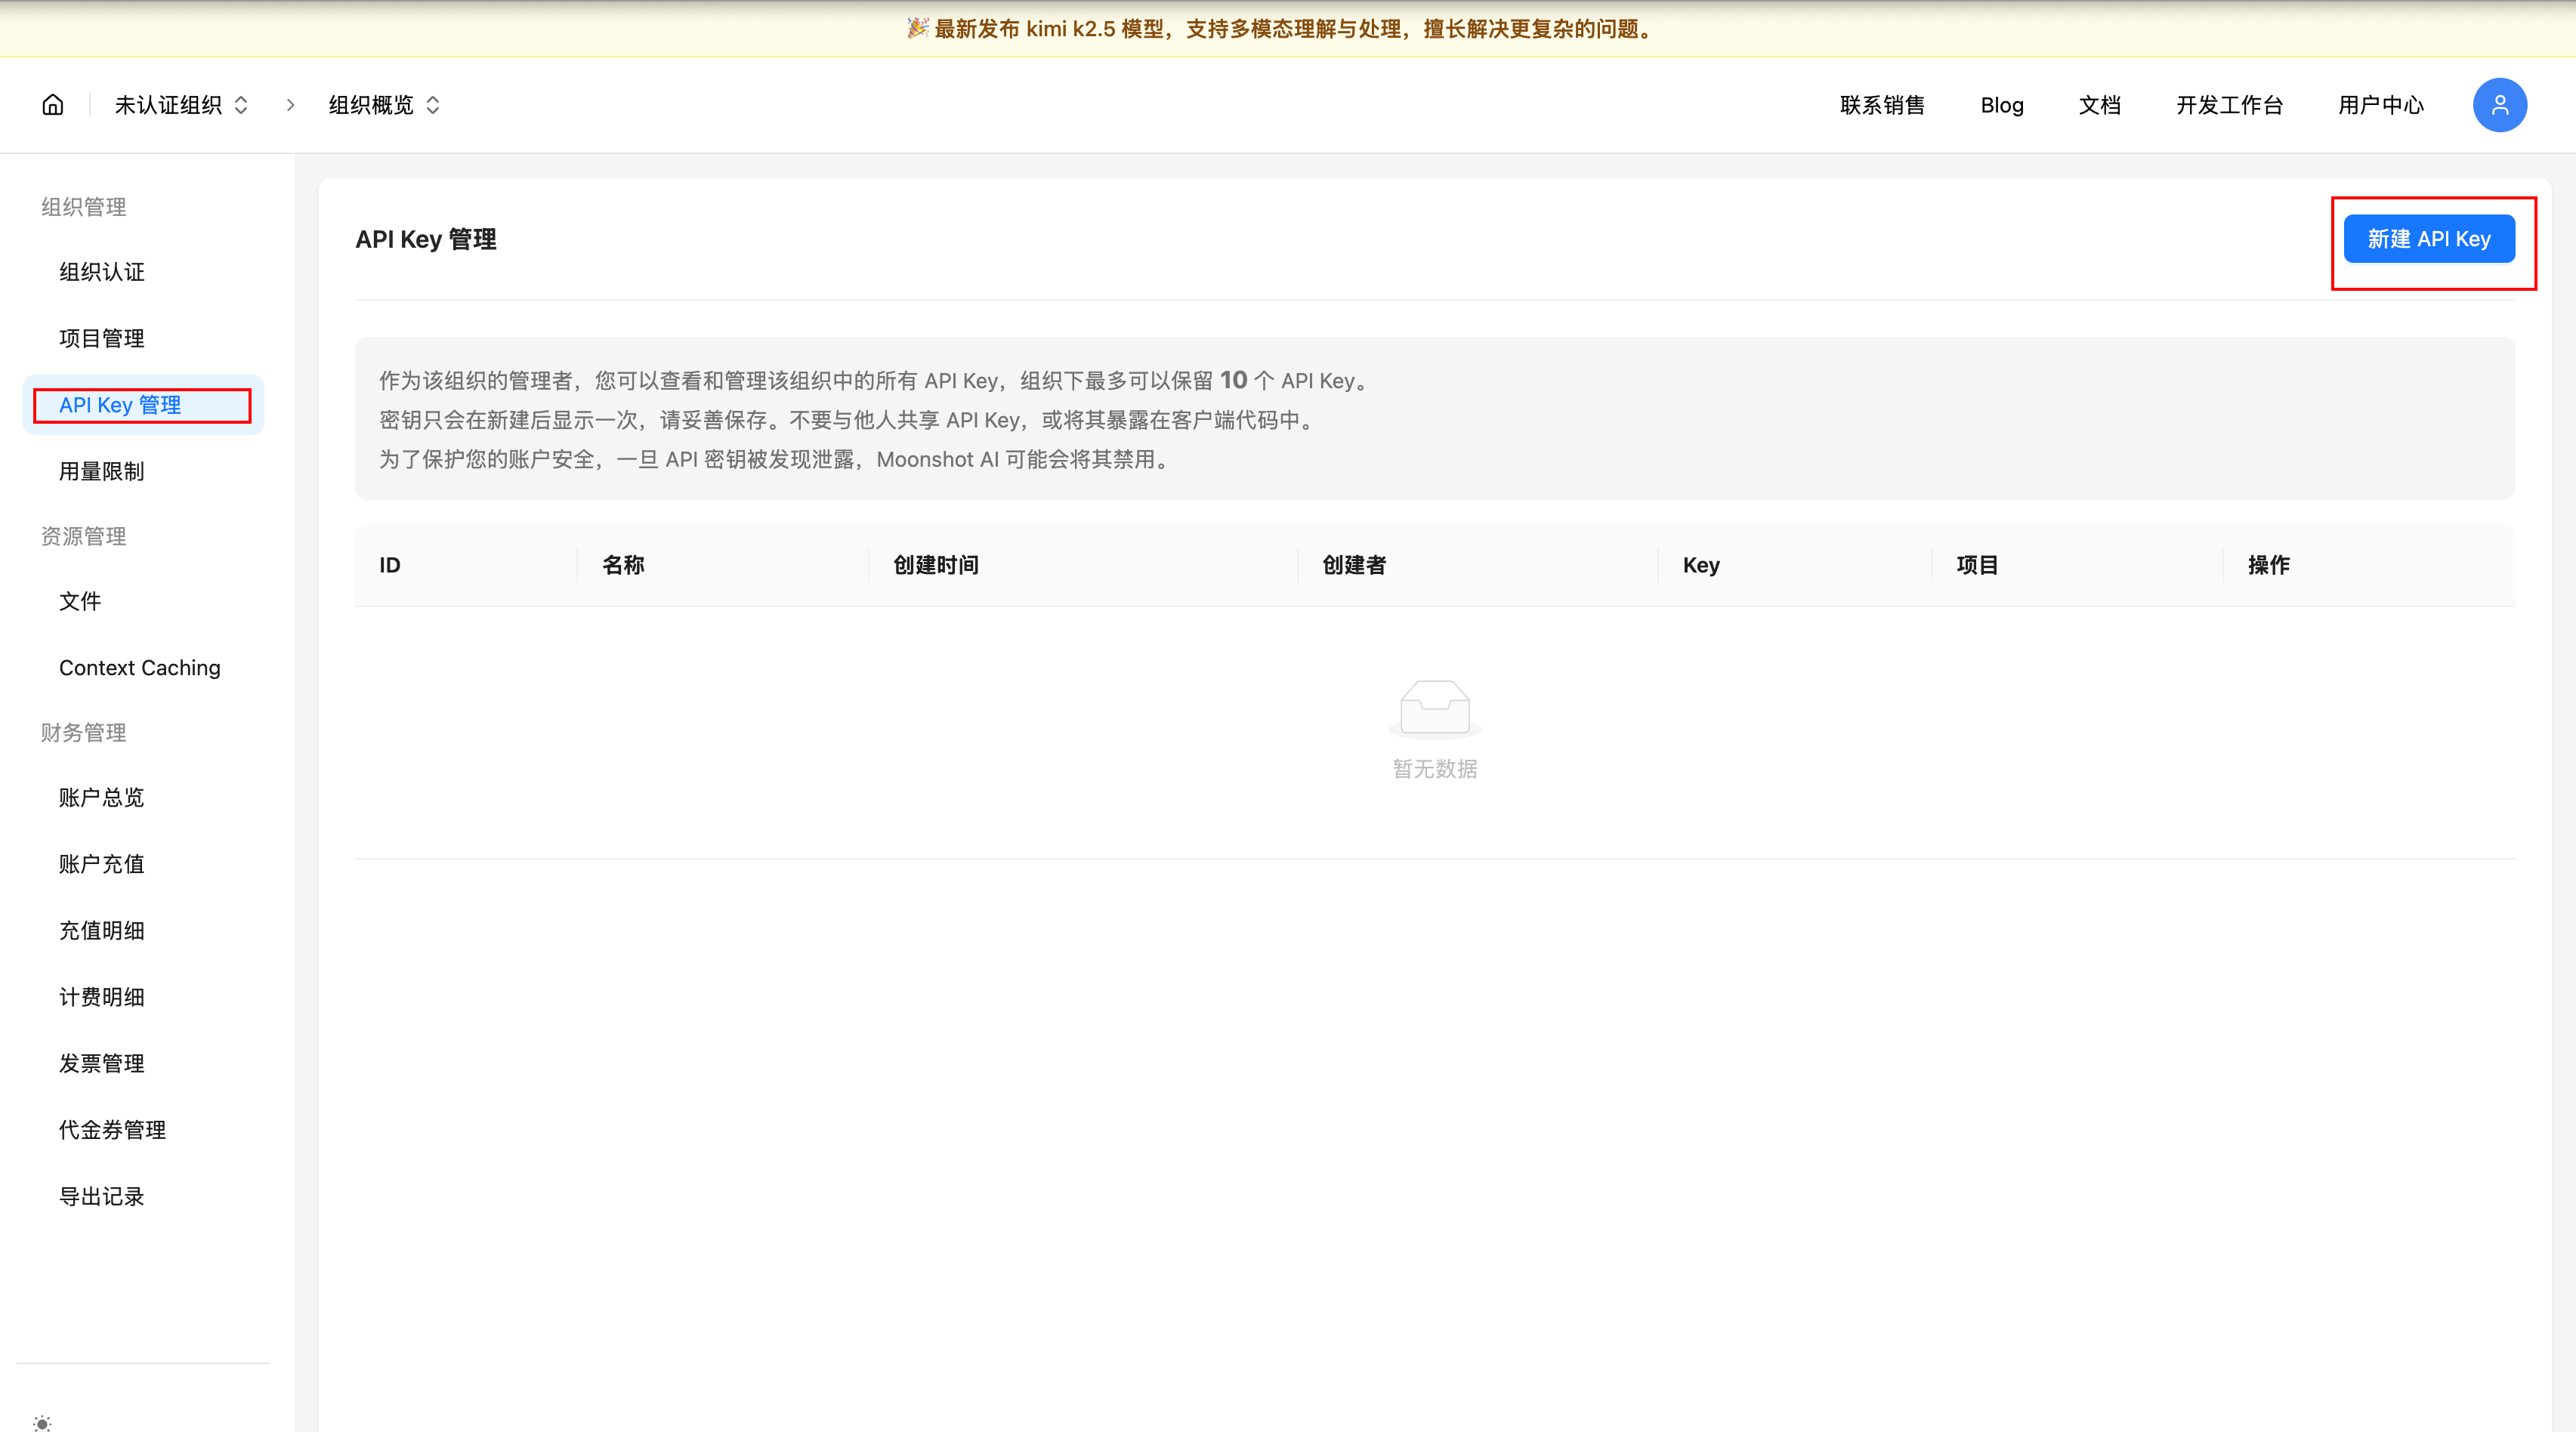The height and width of the screenshot is (1432, 2576).
Task: Go to 账户充值 page
Action: [x=102, y=863]
